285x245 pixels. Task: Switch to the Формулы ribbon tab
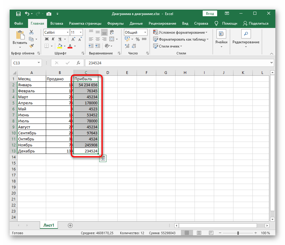click(x=116, y=23)
